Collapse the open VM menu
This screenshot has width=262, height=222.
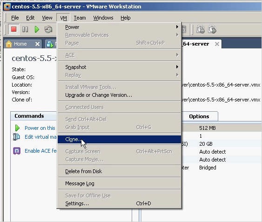point(63,18)
